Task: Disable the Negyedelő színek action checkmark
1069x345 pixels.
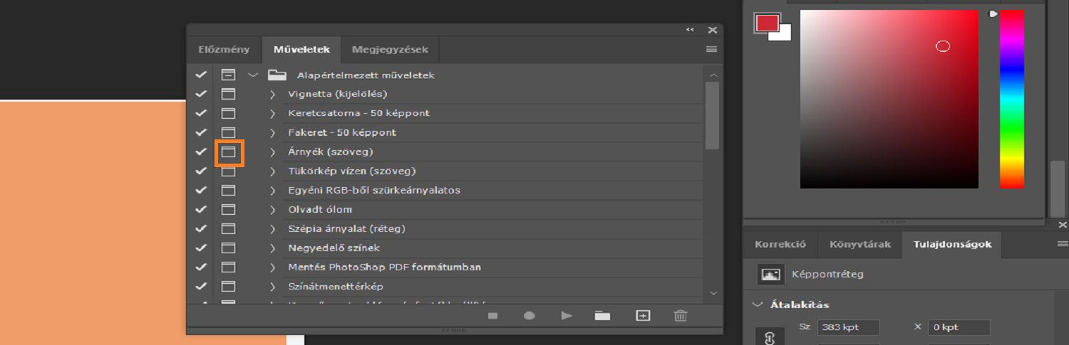Action: 201,248
